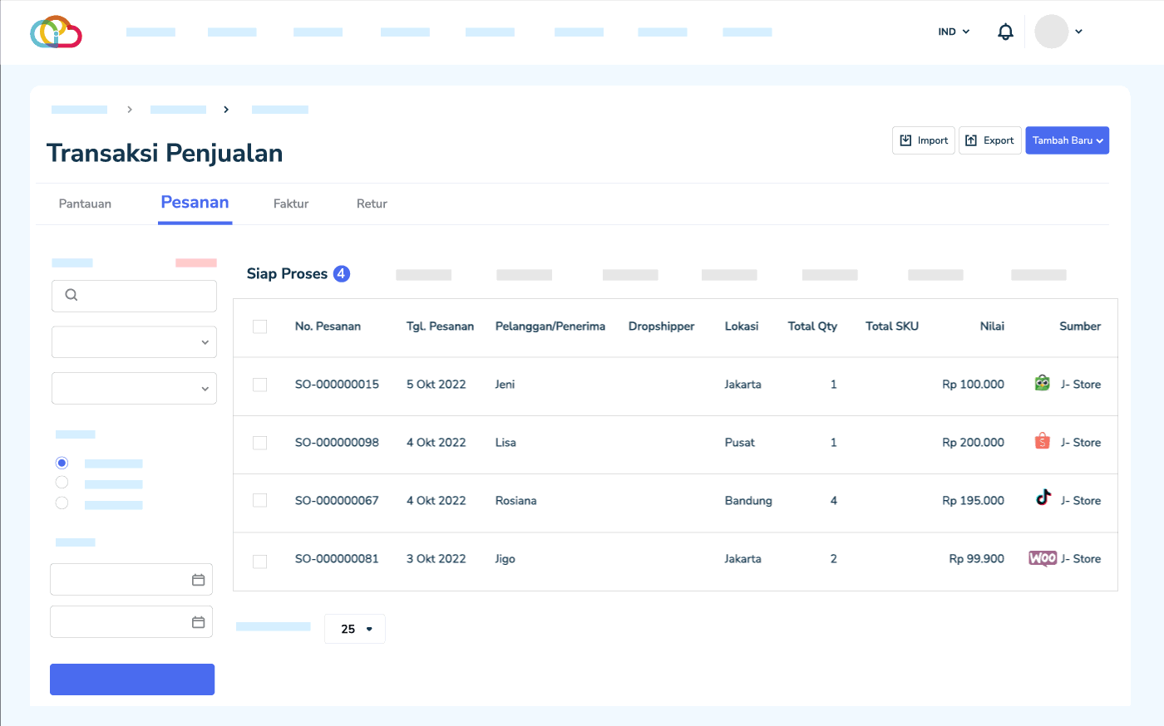This screenshot has height=726, width=1164.
Task: Click the cloud logo in header
Action: coord(56,32)
